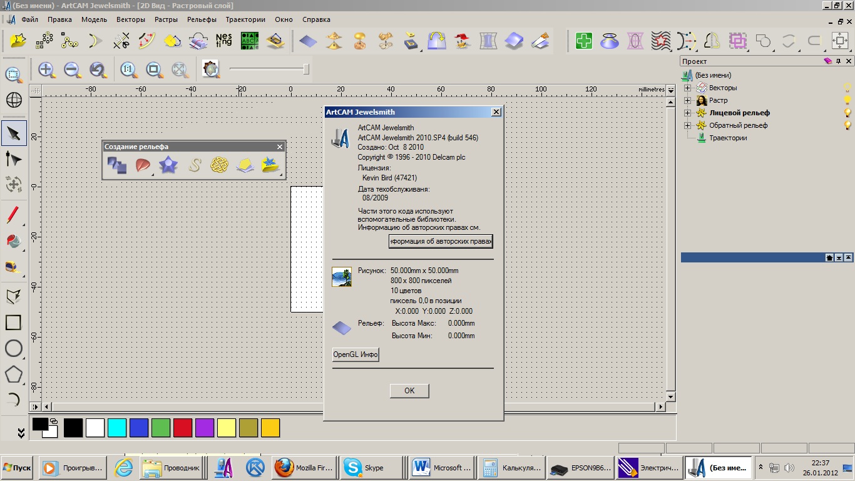Open the red star texture relief icon
The width and height of the screenshot is (855, 481).
(660, 41)
